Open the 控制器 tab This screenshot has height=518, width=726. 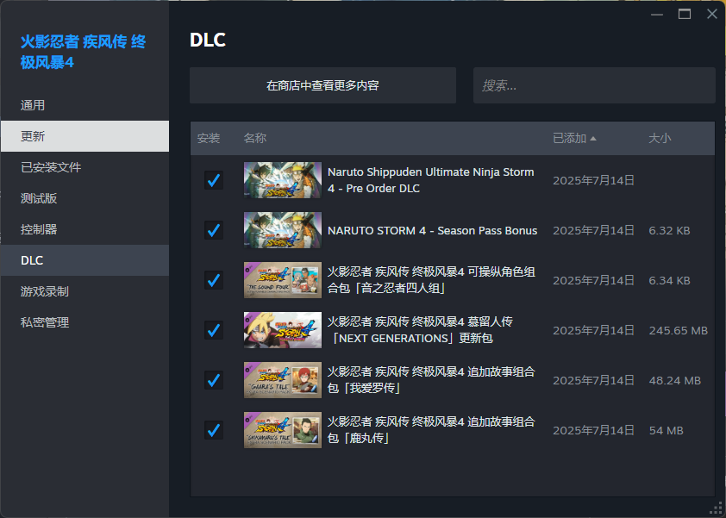pos(84,229)
